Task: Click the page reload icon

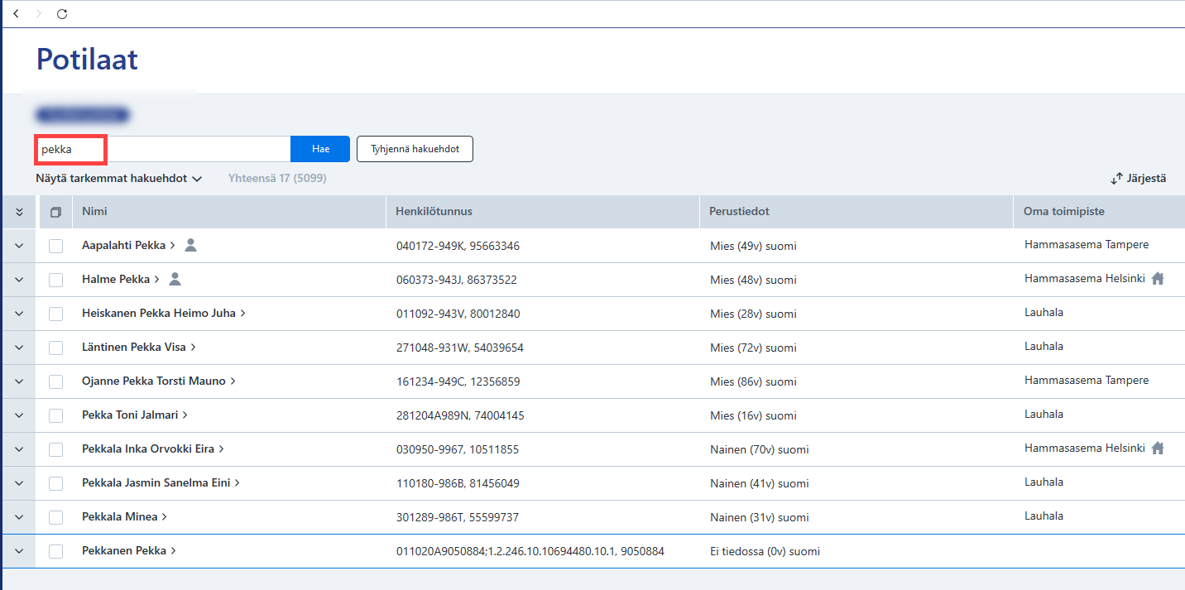Action: click(x=62, y=14)
